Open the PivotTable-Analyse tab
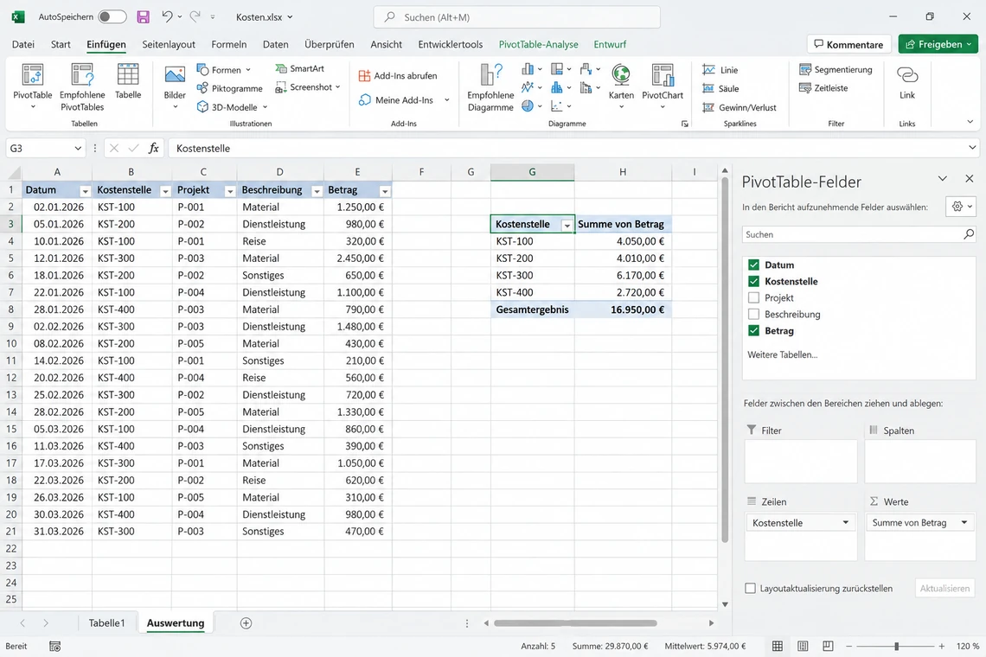Viewport: 986px width, 657px height. 538,44
